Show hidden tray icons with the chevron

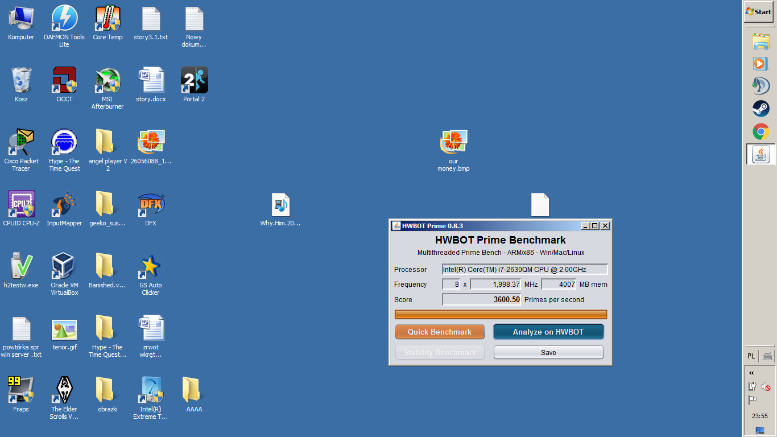(751, 373)
